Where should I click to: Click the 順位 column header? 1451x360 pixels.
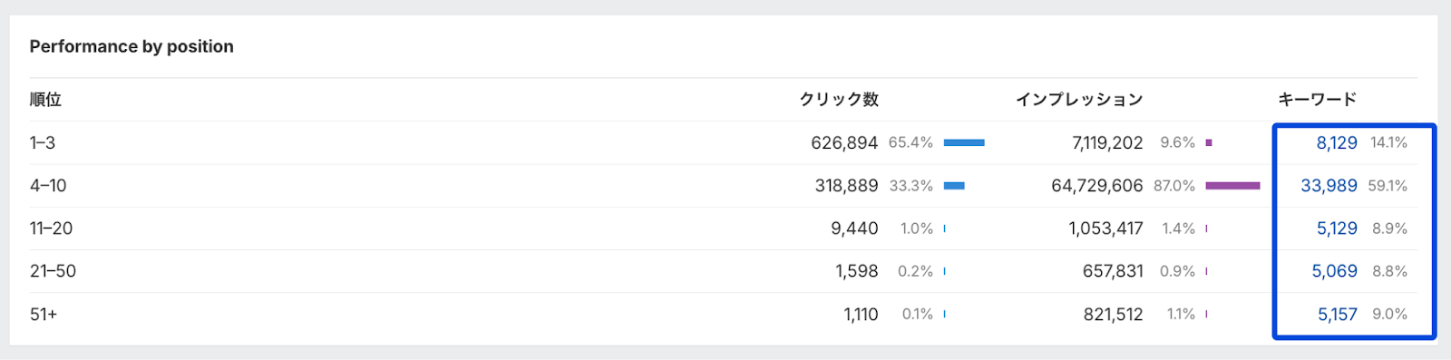click(45, 100)
